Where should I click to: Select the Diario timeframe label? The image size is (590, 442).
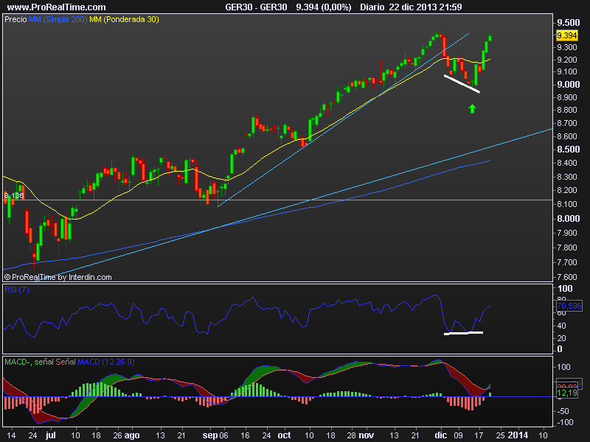372,7
